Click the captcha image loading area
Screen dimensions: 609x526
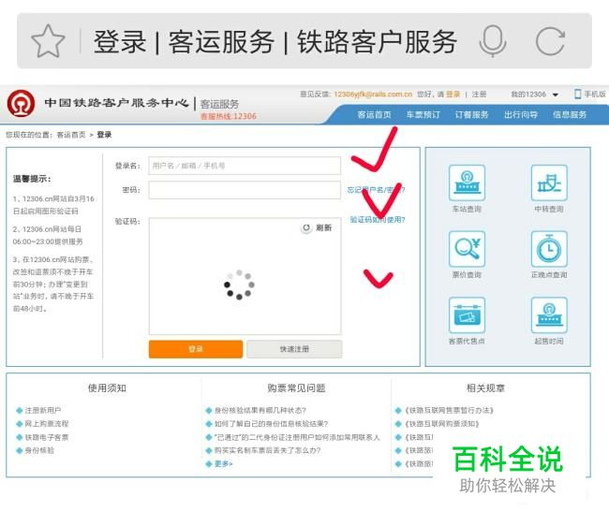pyautogui.click(x=245, y=276)
